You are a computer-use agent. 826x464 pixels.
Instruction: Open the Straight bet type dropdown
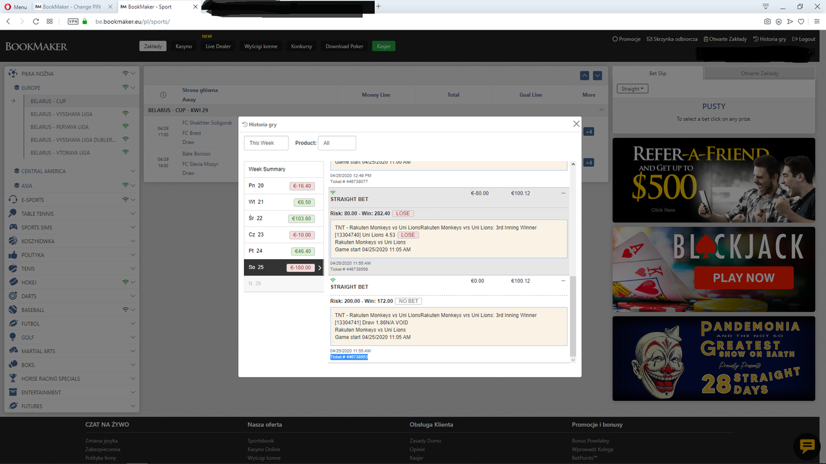click(632, 89)
